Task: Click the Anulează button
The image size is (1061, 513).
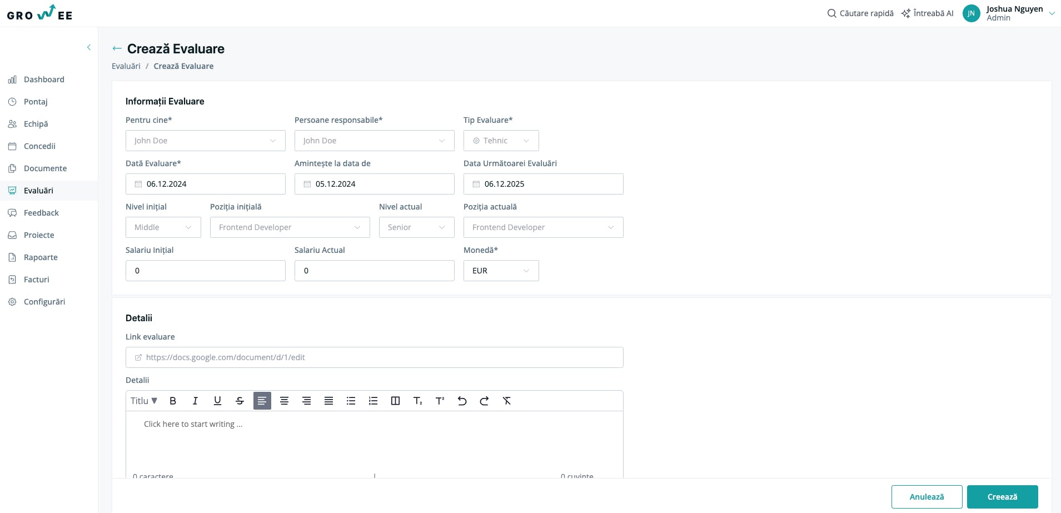Action: click(926, 497)
